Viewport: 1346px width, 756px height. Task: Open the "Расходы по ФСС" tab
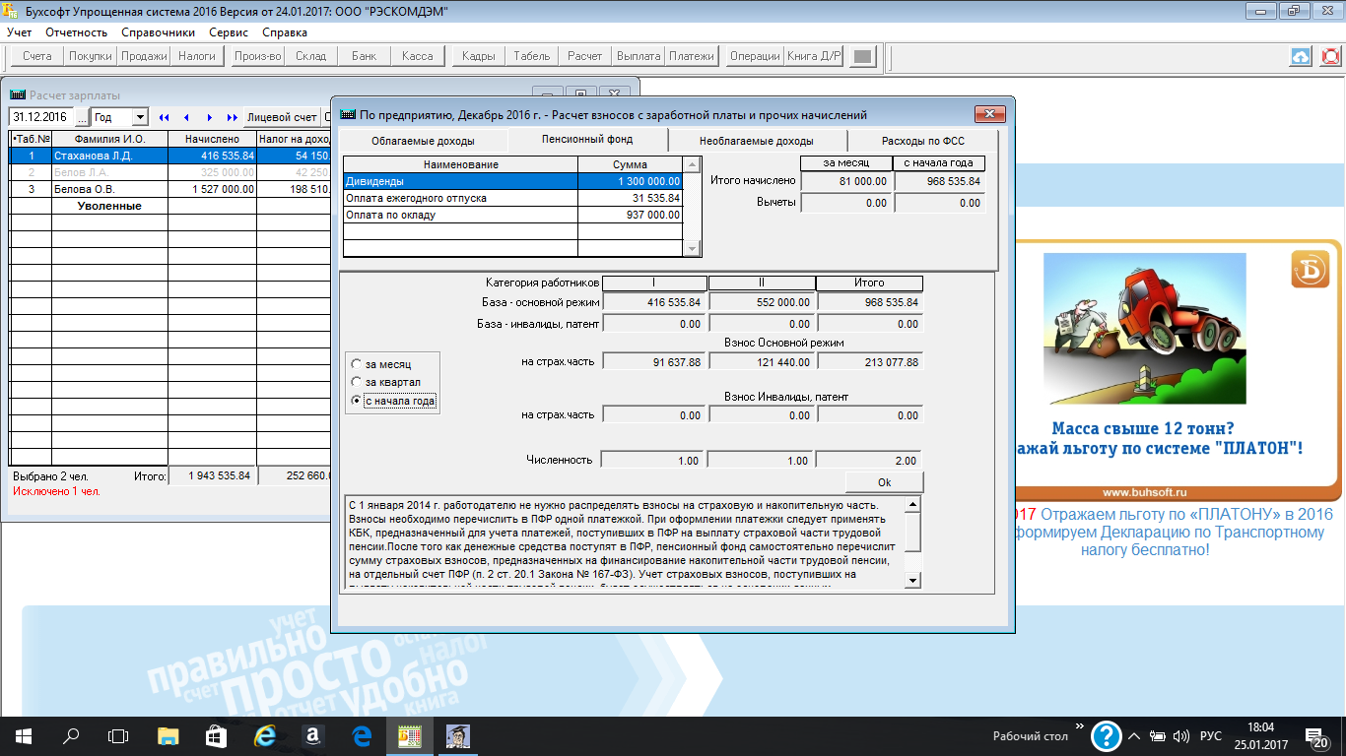coord(921,141)
